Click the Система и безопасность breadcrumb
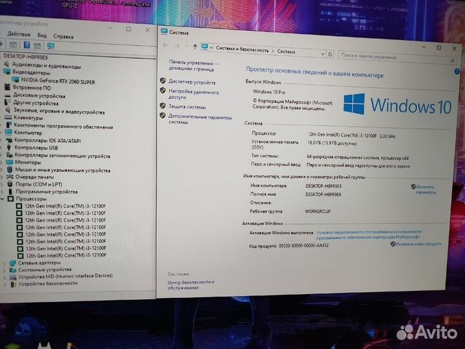465x349 pixels. point(242,49)
